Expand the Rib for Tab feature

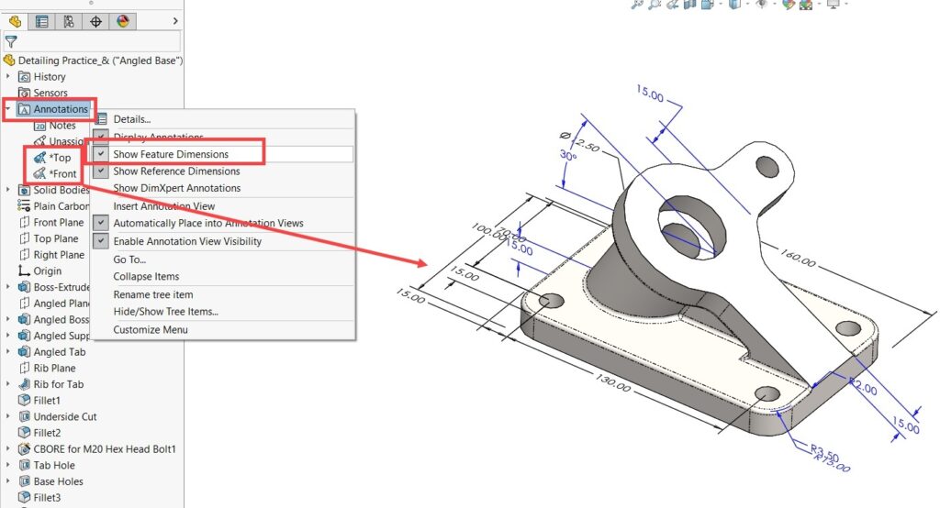click(8, 384)
